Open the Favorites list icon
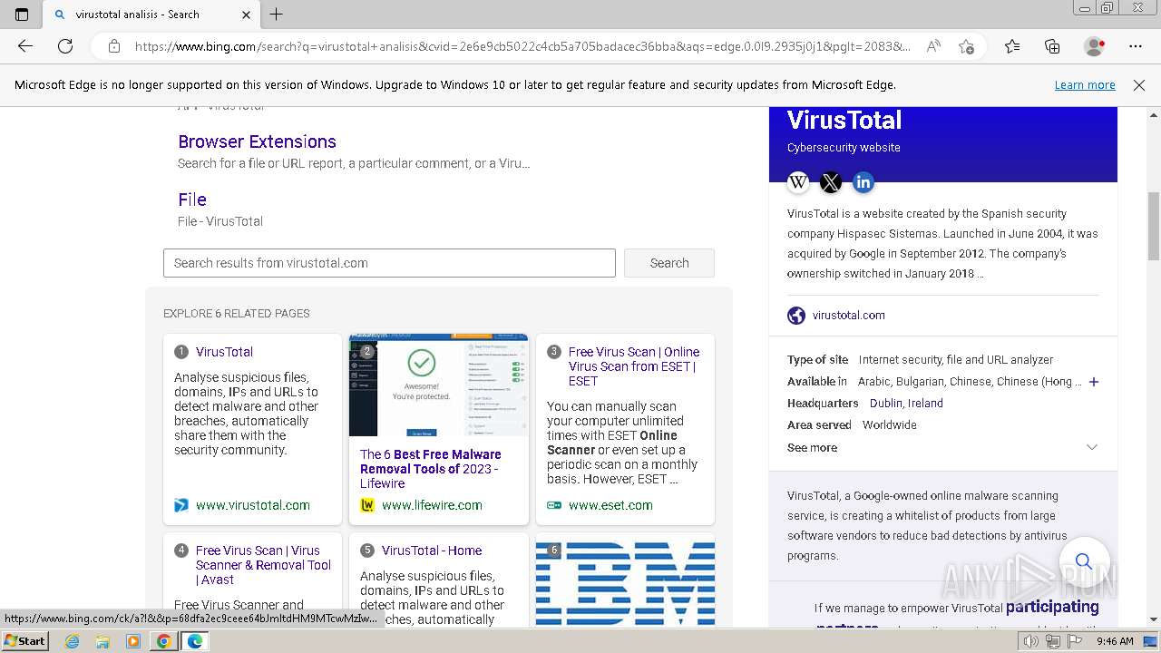This screenshot has height=653, width=1161. click(1012, 46)
